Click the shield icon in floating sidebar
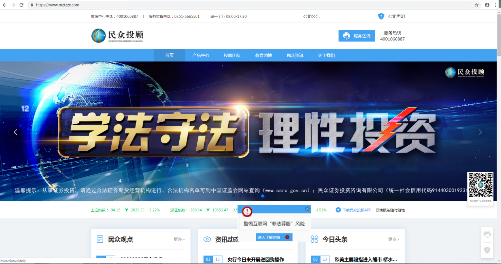Image resolution: width=501 pixels, height=264 pixels. click(487, 250)
